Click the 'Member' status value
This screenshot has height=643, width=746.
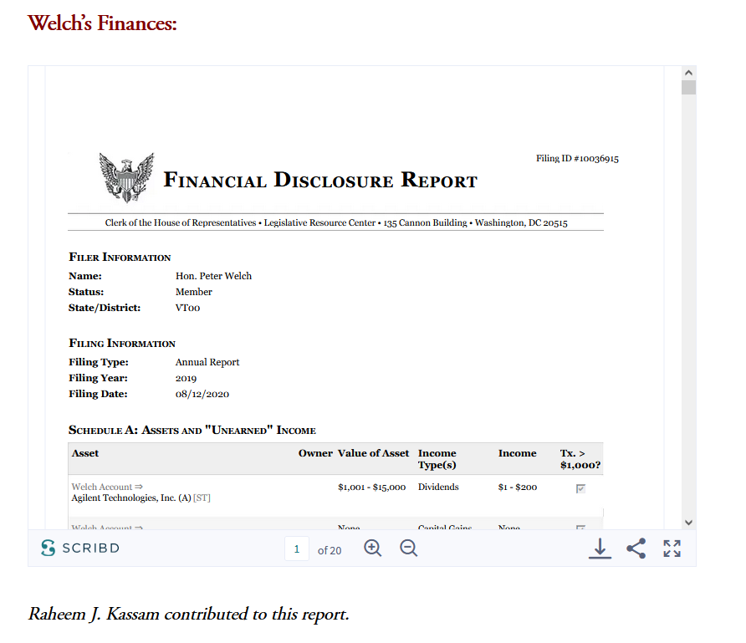tap(194, 292)
